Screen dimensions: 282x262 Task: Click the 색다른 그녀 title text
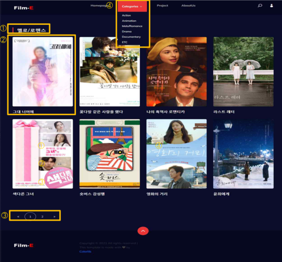click(x=23, y=194)
